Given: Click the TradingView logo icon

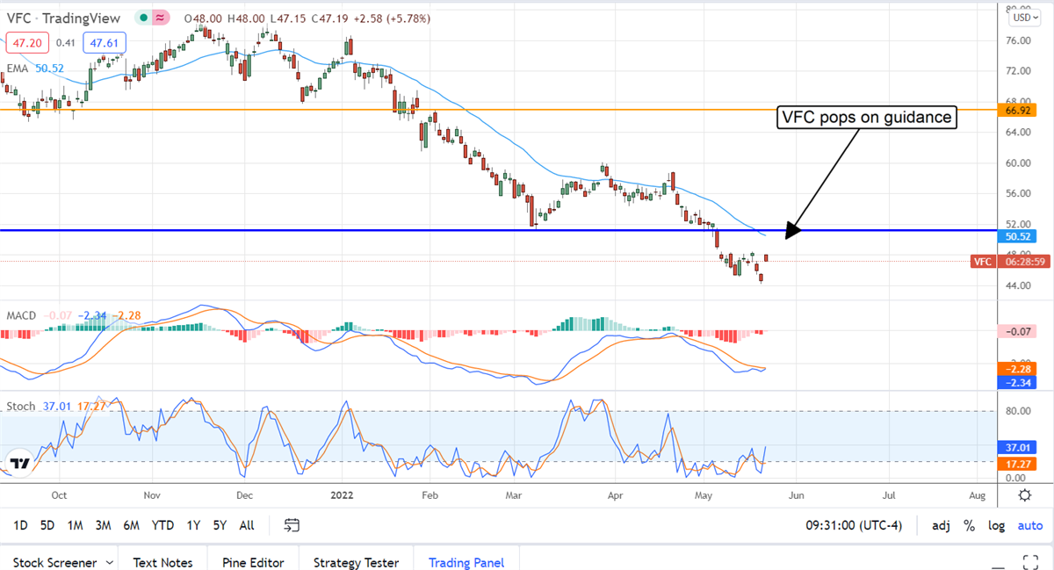Looking at the screenshot, I should [x=20, y=462].
